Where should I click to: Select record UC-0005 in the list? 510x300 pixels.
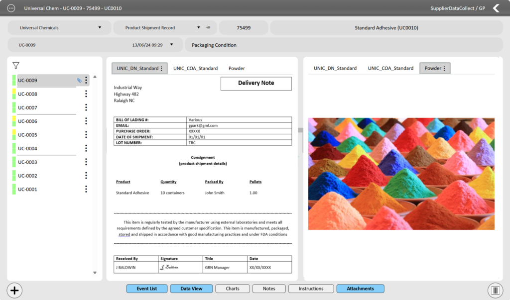pos(50,134)
